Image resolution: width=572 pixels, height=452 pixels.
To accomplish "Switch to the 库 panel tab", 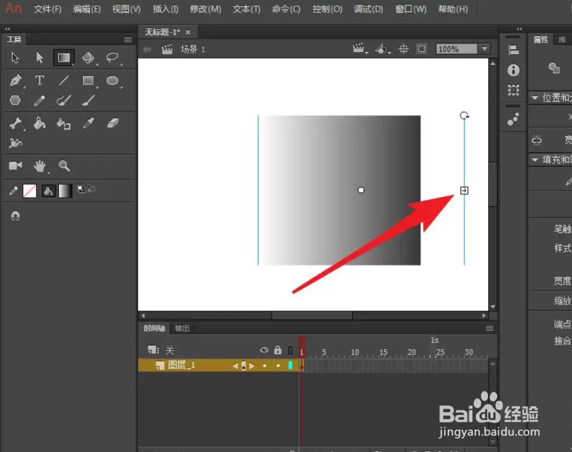I will (x=562, y=39).
